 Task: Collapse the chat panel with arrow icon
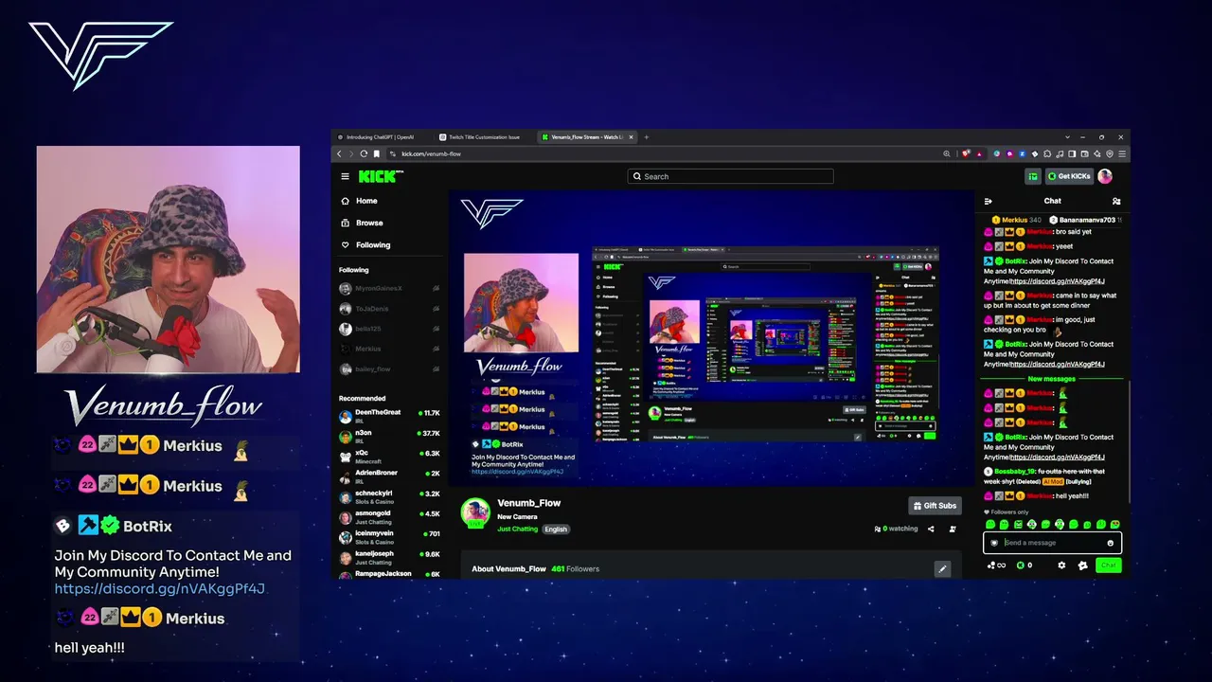(989, 201)
